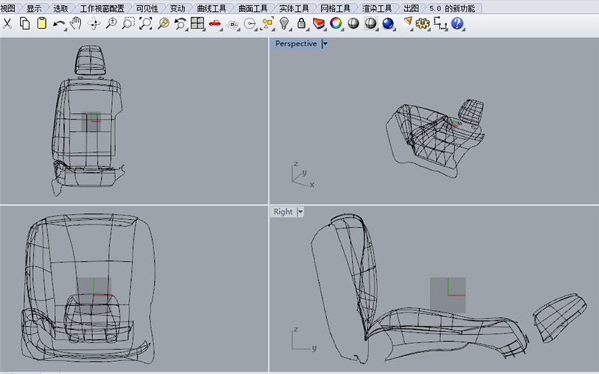Toggle object visibility with light bulb icon
Image resolution: width=599 pixels, height=374 pixels.
point(285,24)
